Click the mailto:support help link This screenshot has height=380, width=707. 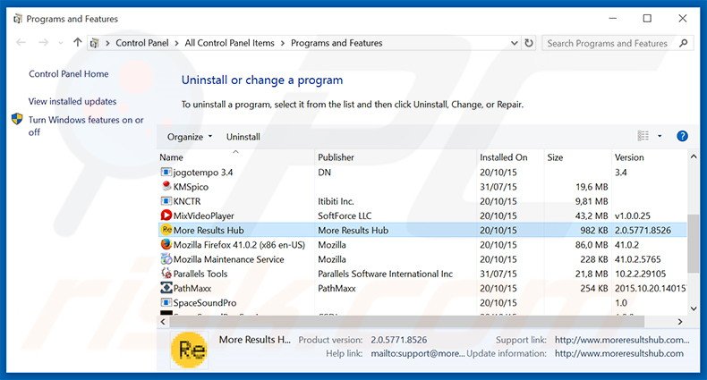(418, 353)
